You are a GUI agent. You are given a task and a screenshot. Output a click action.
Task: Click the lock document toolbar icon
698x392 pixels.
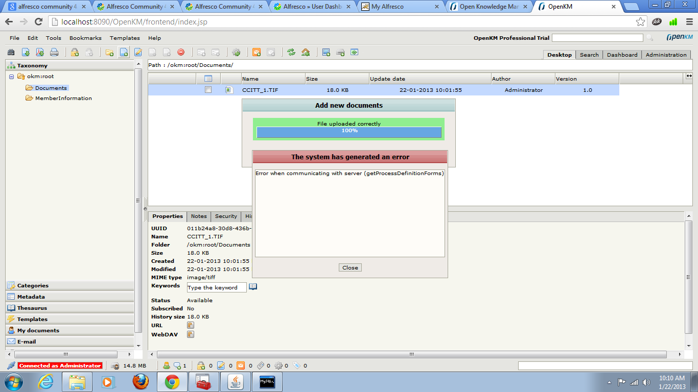[x=75, y=52]
